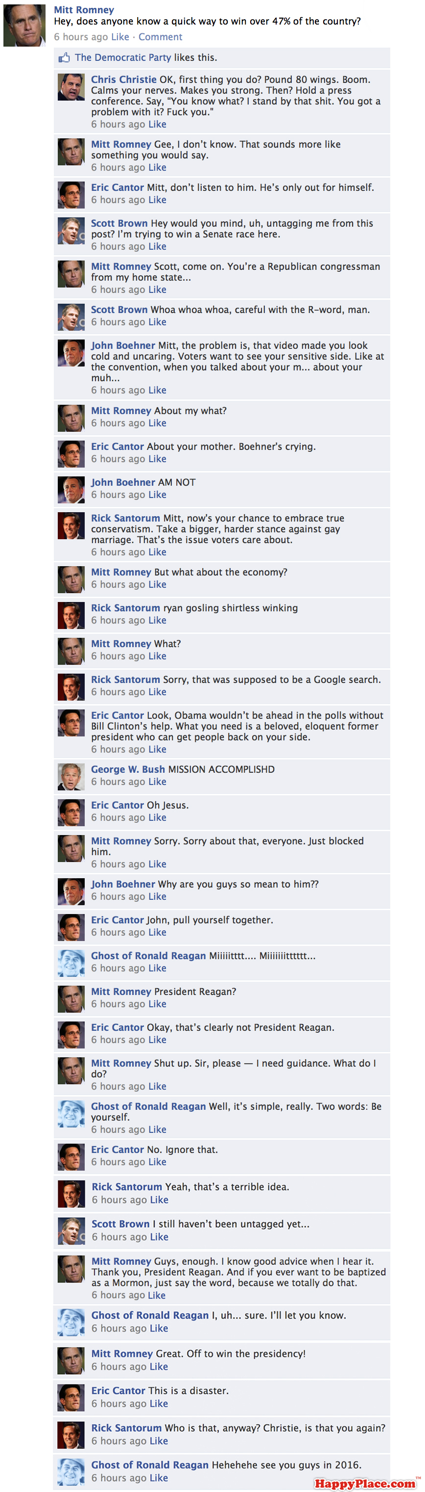Click John Boehner's avatar on AM NOT comment

pos(71,490)
